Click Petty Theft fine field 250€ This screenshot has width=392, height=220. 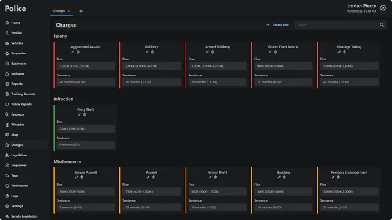click(x=86, y=129)
